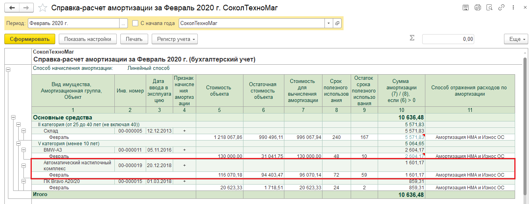531x204 pixels.
Task: Click the printer icon in title bar
Action: 477,8
